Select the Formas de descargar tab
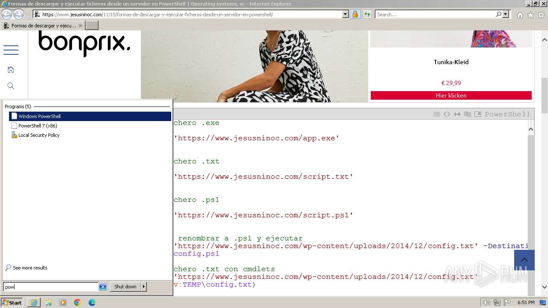This screenshot has width=548, height=308. point(43,26)
